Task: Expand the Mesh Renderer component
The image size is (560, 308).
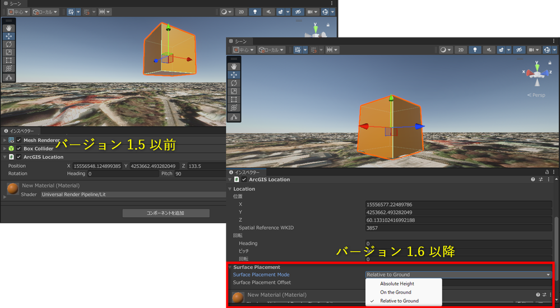Action: pos(4,140)
